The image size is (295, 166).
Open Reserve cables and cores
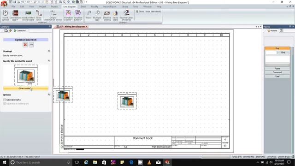tap(126, 15)
